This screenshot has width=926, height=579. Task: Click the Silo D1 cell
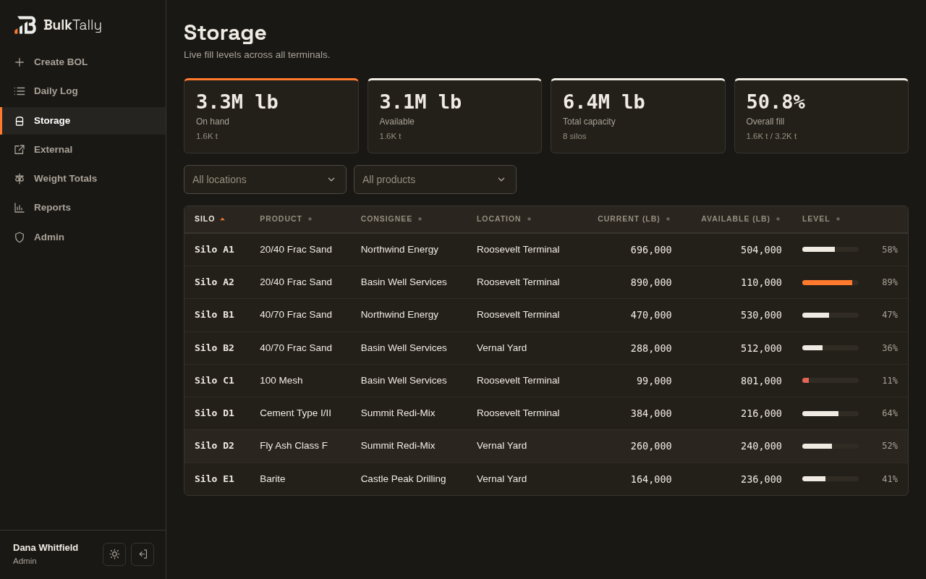[214, 413]
